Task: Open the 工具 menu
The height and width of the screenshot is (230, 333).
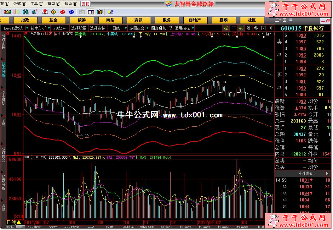Action: tap(37, 3)
